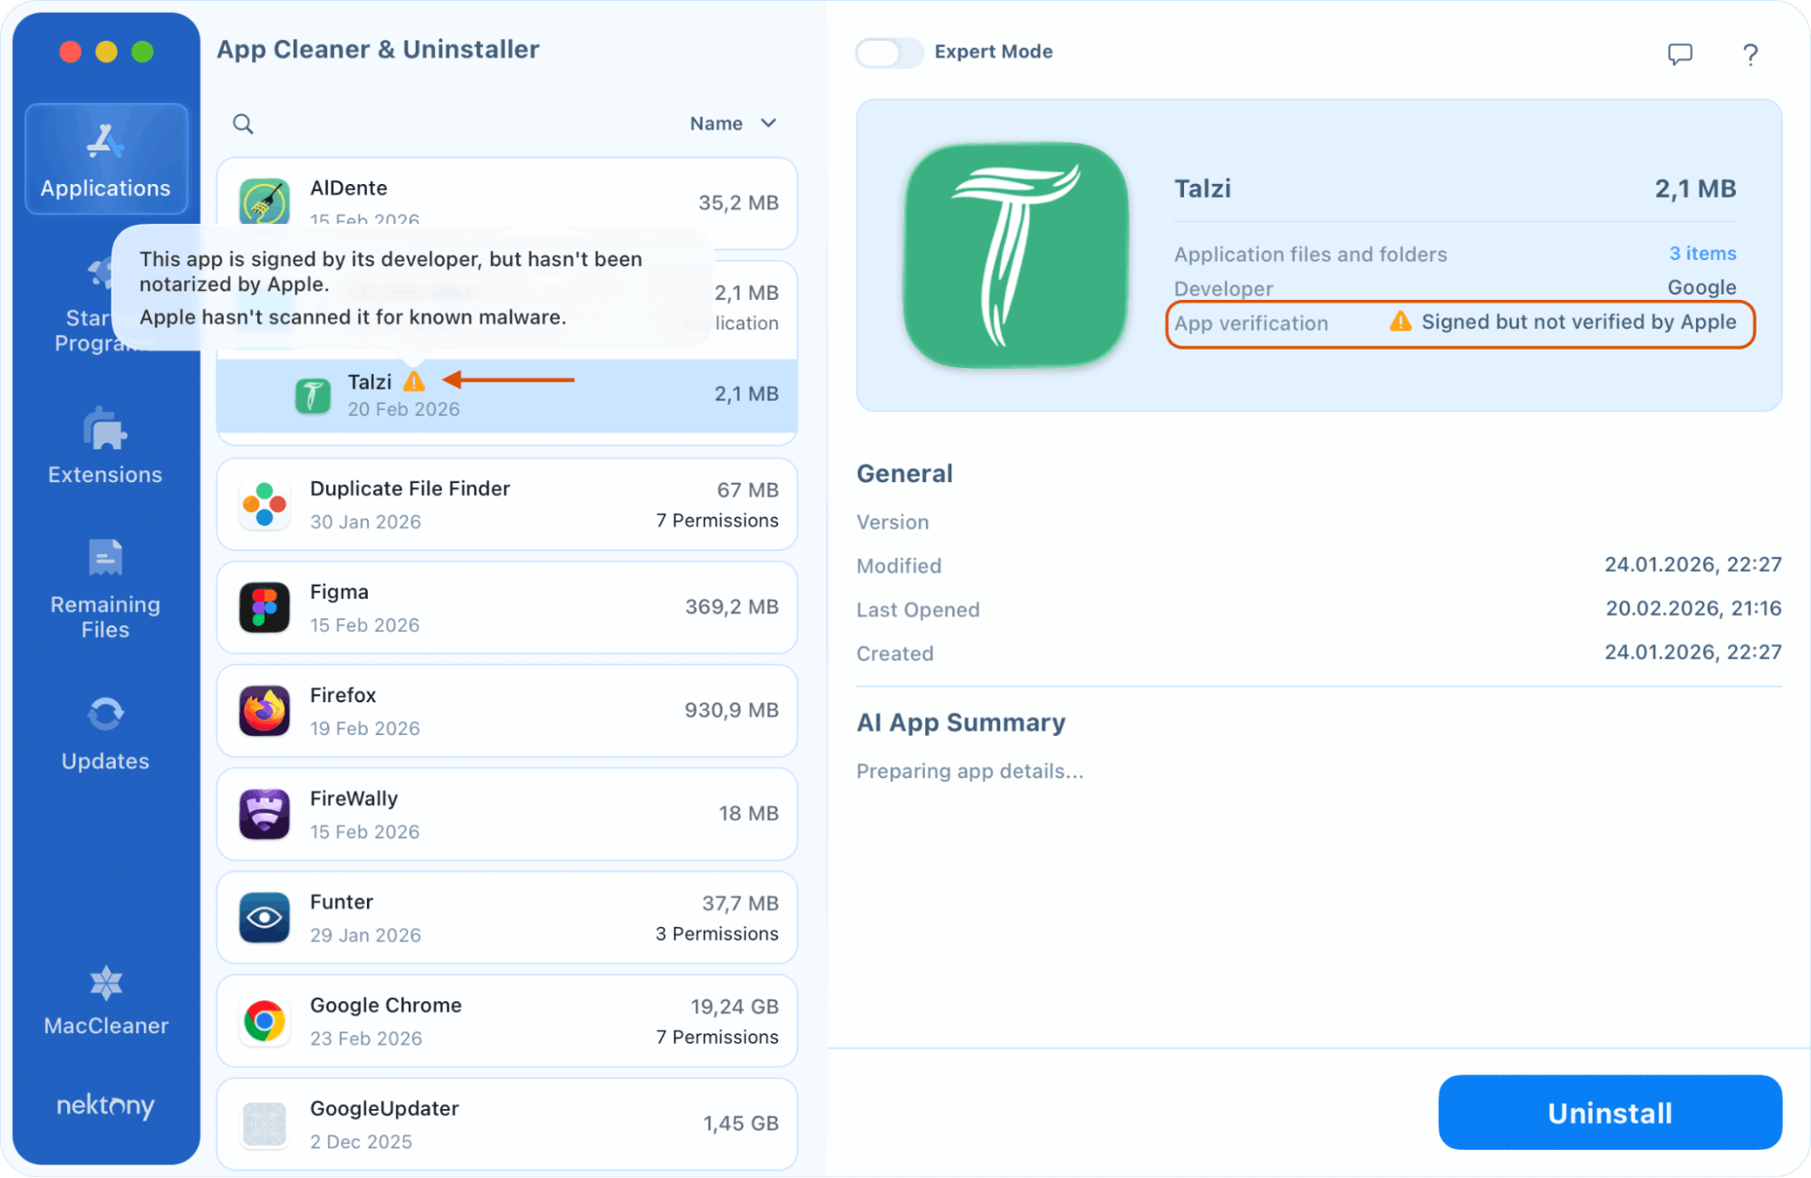Switch to the Applications section

[104, 159]
